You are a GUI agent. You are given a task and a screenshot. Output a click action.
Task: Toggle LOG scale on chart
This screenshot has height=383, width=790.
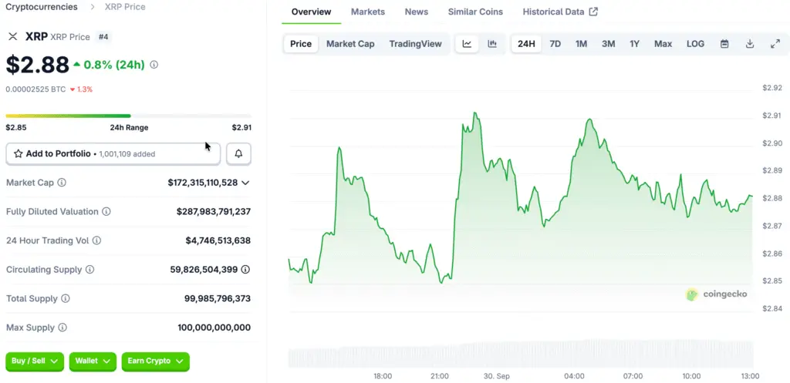[x=695, y=44]
